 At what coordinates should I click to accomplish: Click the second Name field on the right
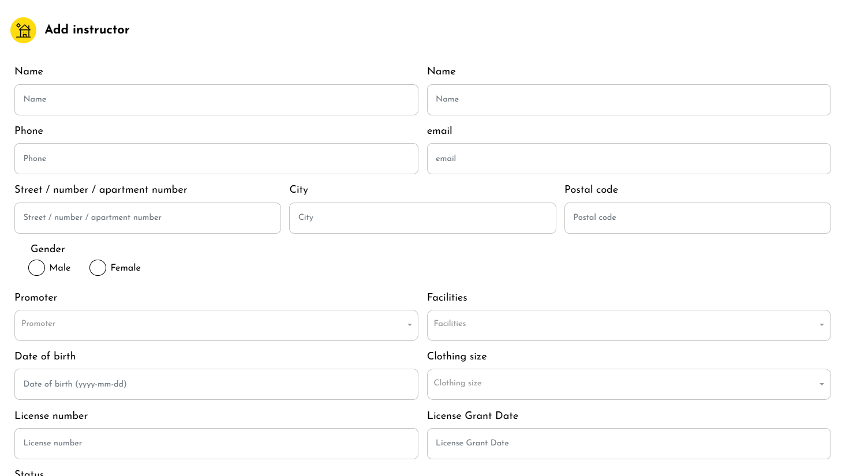click(x=628, y=100)
